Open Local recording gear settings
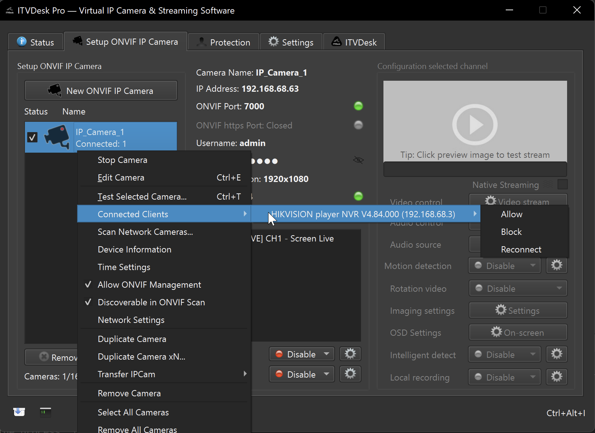595x433 pixels. (556, 377)
